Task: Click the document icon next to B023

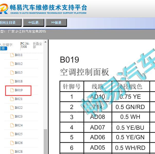Action: click(12, 117)
